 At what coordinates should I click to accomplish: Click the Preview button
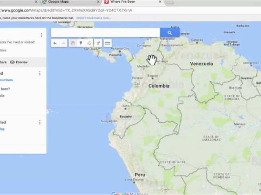[19, 62]
